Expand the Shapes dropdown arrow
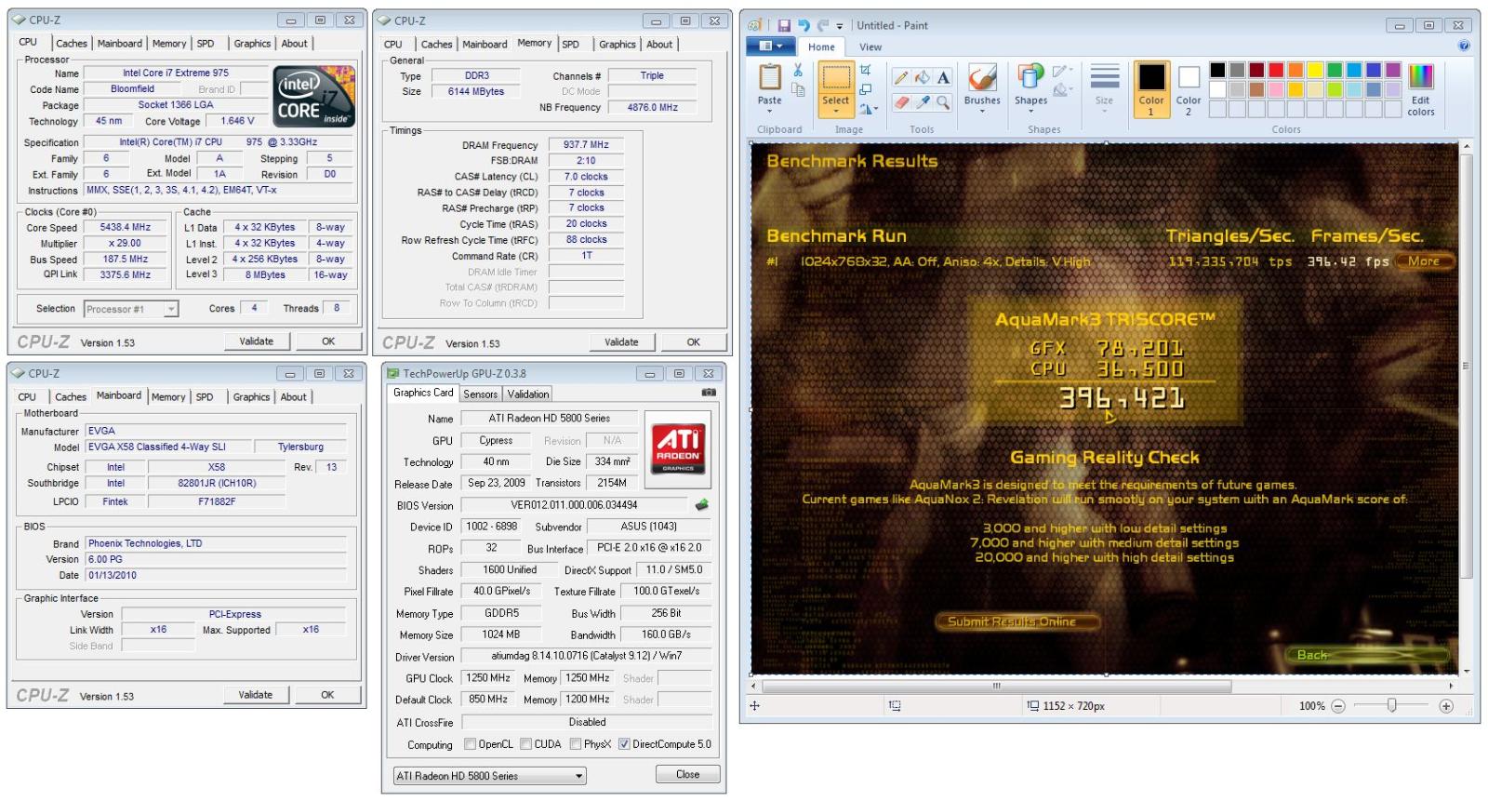This screenshot has height=801, width=1488. (x=1030, y=112)
